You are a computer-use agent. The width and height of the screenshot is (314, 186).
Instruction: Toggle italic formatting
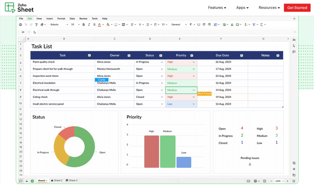[x=89, y=24]
